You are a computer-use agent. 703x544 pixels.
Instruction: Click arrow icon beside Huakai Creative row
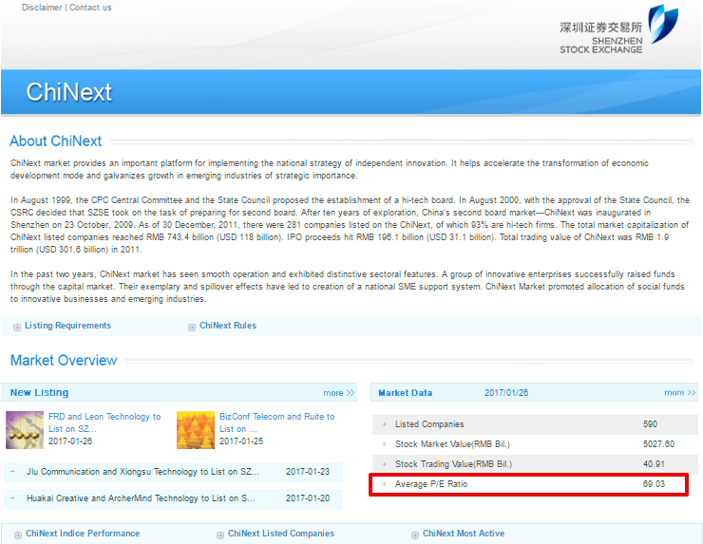pyautogui.click(x=12, y=497)
